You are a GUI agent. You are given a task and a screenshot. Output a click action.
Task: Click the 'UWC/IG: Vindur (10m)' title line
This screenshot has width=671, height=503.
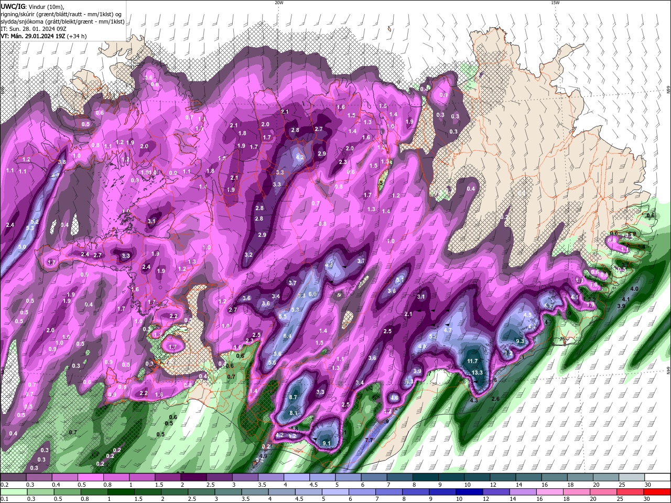[x=33, y=6]
